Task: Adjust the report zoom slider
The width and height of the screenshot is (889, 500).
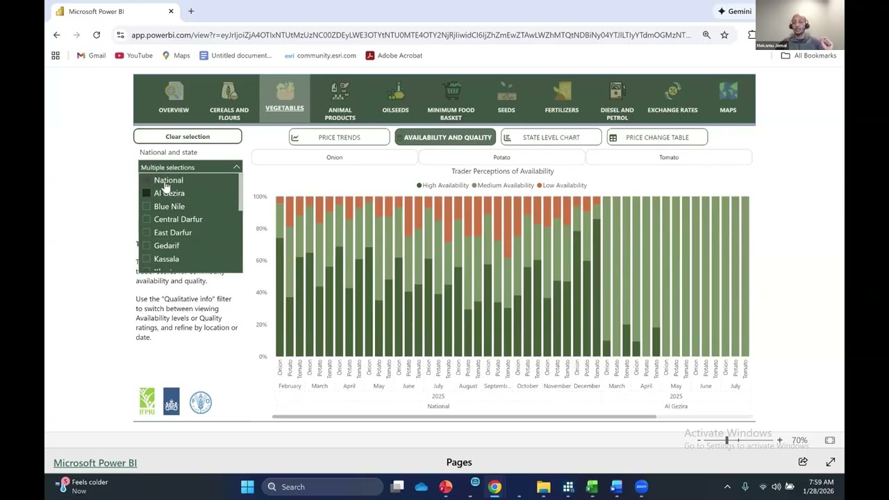Action: [727, 440]
